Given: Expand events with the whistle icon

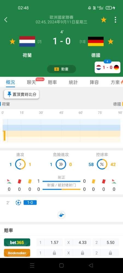Looking at the screenshot, I should [x=61, y=215].
